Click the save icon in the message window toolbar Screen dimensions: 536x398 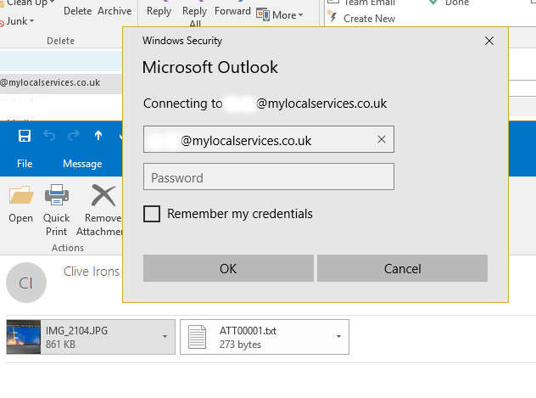pos(25,136)
